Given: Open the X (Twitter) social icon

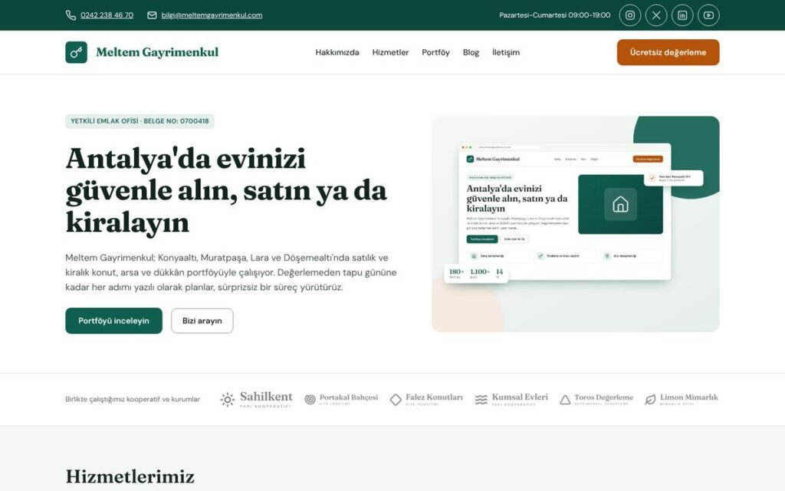Looking at the screenshot, I should pos(656,15).
